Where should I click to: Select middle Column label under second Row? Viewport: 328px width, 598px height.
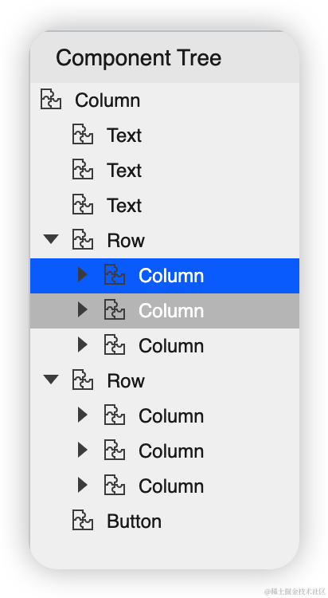(171, 451)
